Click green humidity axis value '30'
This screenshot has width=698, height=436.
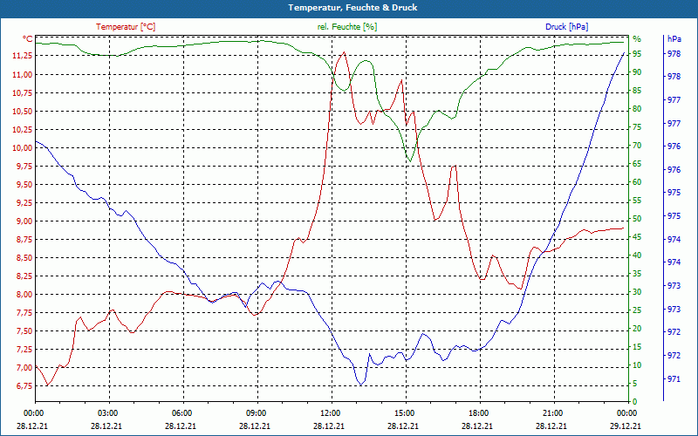tap(637, 292)
